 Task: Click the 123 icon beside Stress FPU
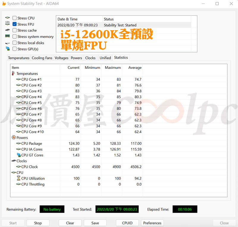pyautogui.click(x=7, y=23)
